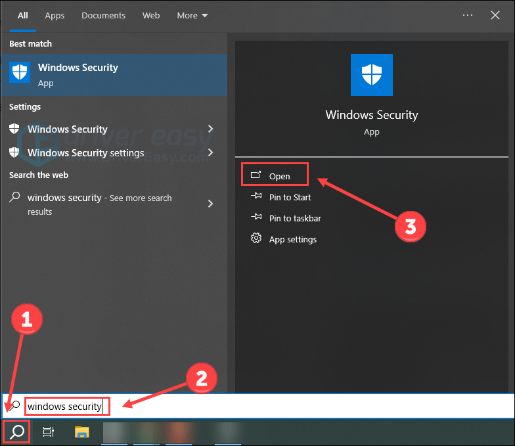Click the taskbar search magnifier button

(x=17, y=432)
